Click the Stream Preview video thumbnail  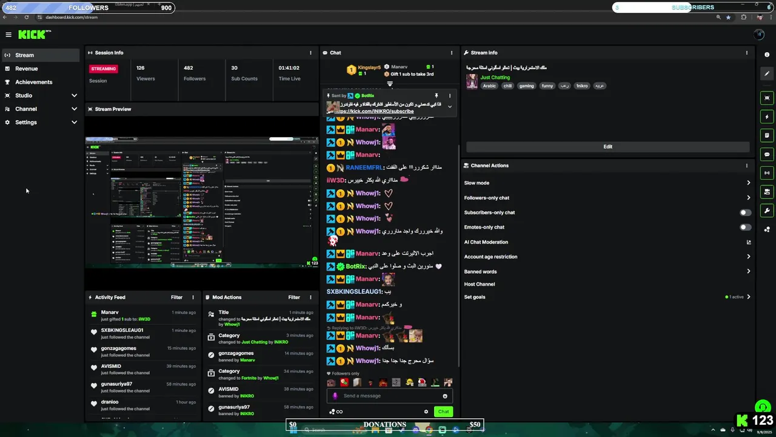(202, 202)
